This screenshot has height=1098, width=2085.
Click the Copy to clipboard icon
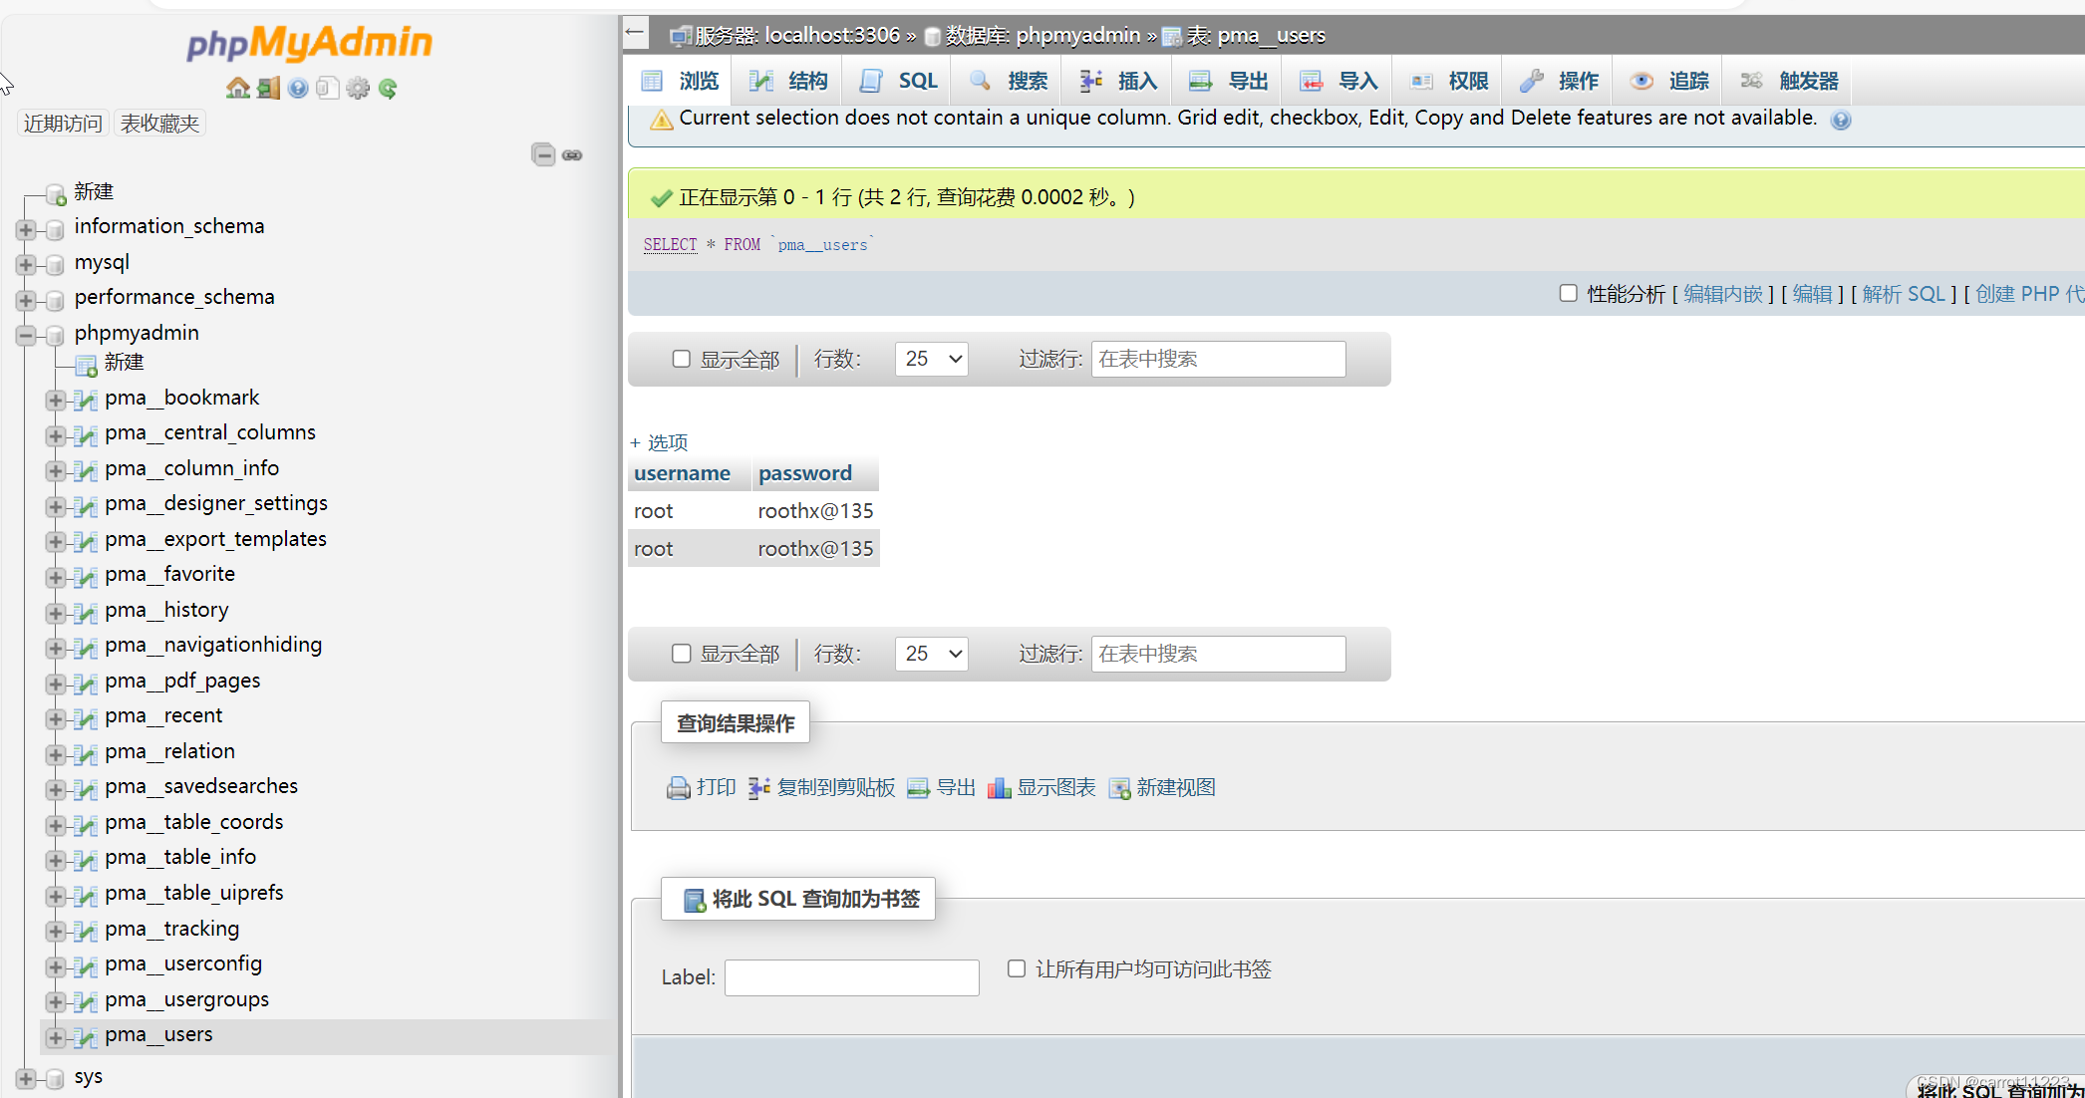coord(758,788)
